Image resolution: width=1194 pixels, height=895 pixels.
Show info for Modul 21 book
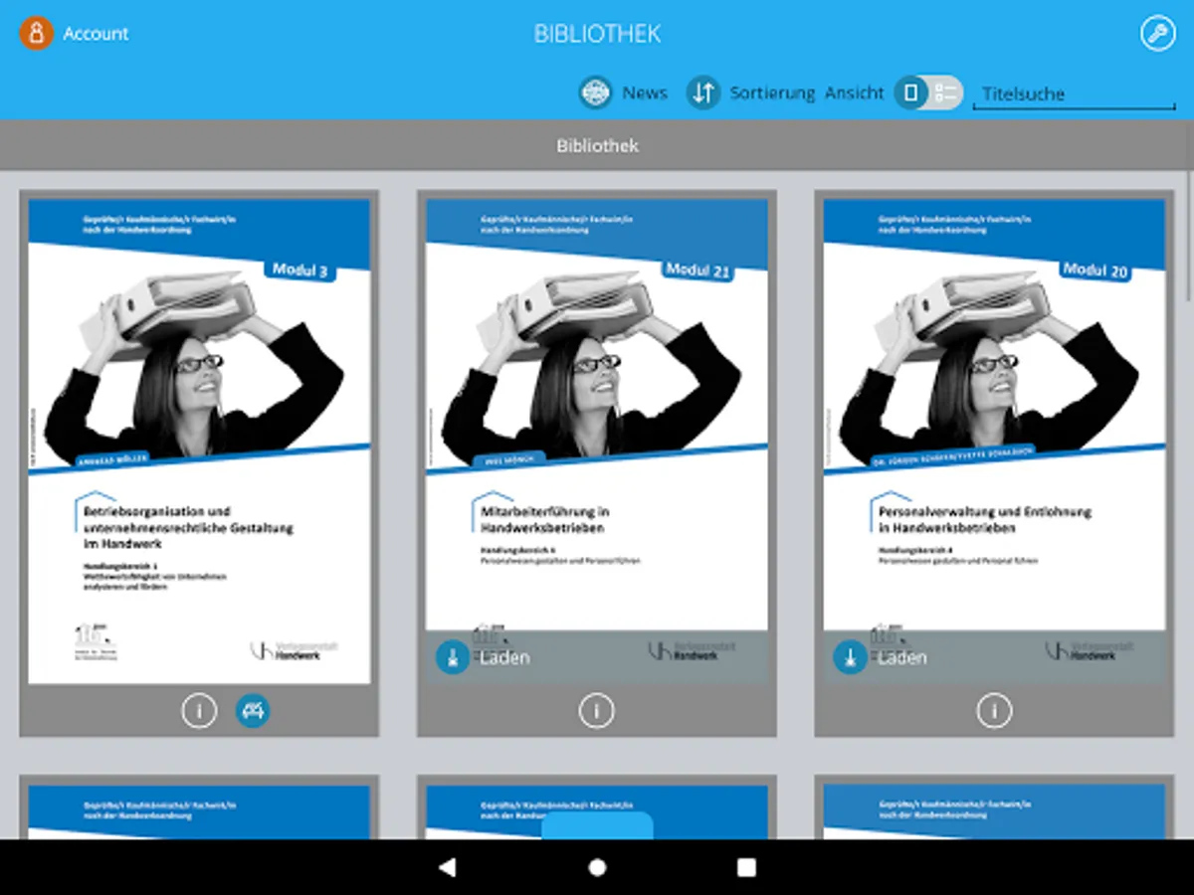[597, 711]
